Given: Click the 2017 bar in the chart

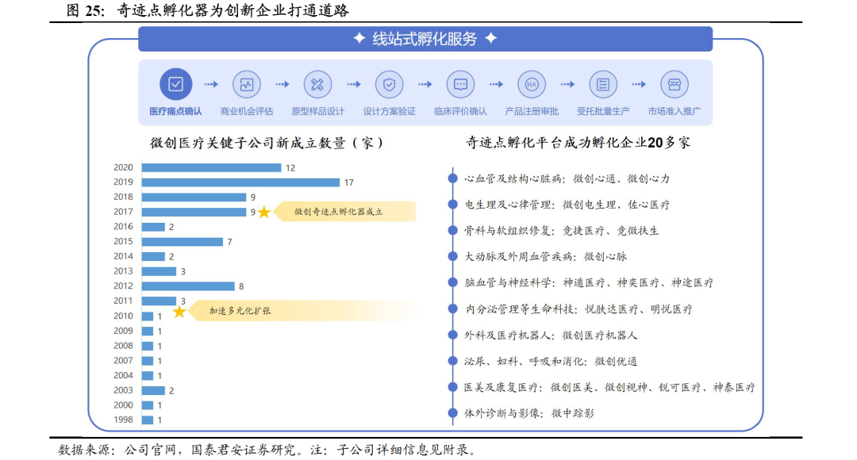Looking at the screenshot, I should coord(194,212).
